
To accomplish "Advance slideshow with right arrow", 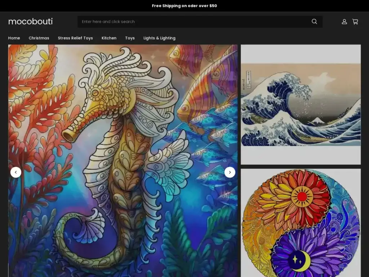I will click(230, 172).
